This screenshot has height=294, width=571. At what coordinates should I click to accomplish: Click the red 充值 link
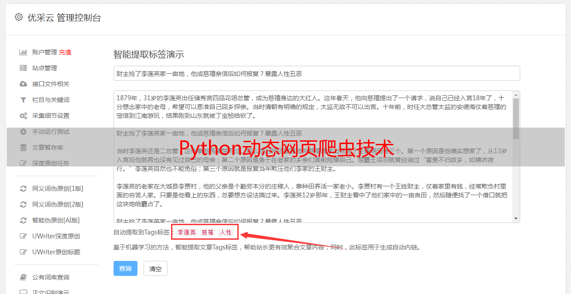click(65, 52)
